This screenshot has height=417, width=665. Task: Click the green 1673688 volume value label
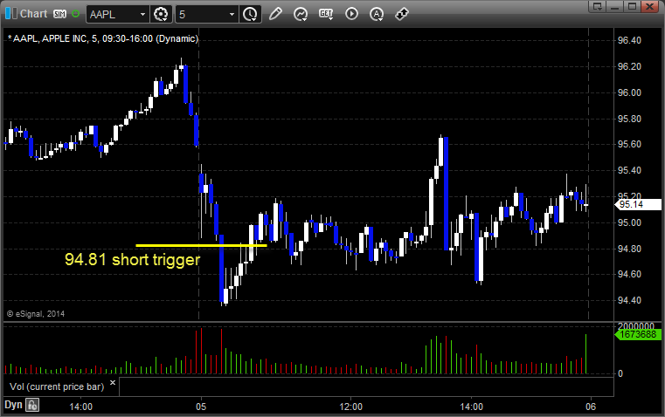(637, 334)
